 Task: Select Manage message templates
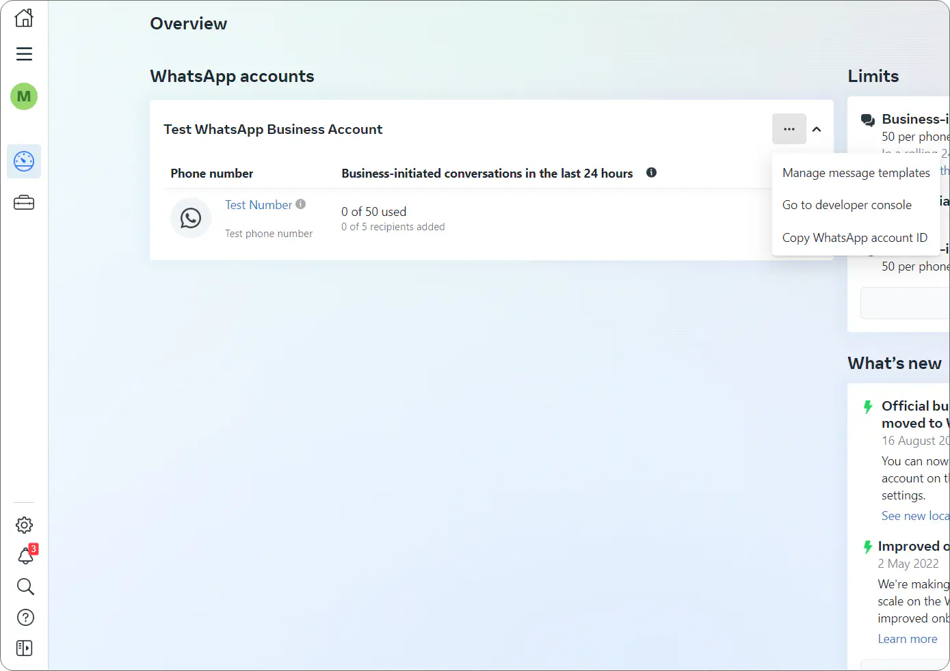(856, 173)
